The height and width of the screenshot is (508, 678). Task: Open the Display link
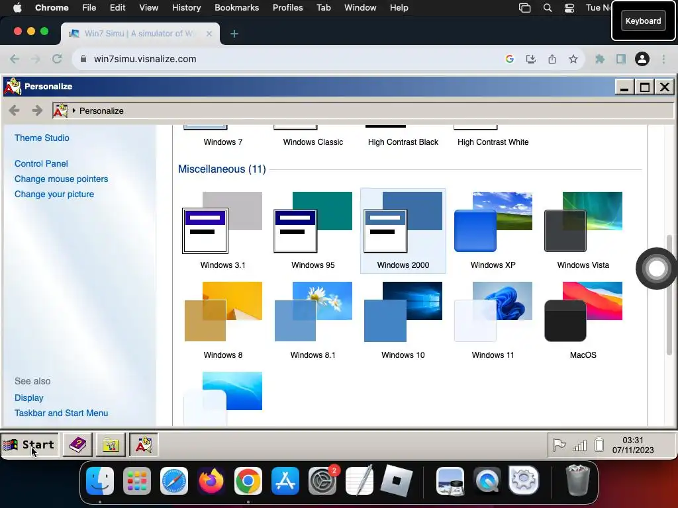click(29, 398)
